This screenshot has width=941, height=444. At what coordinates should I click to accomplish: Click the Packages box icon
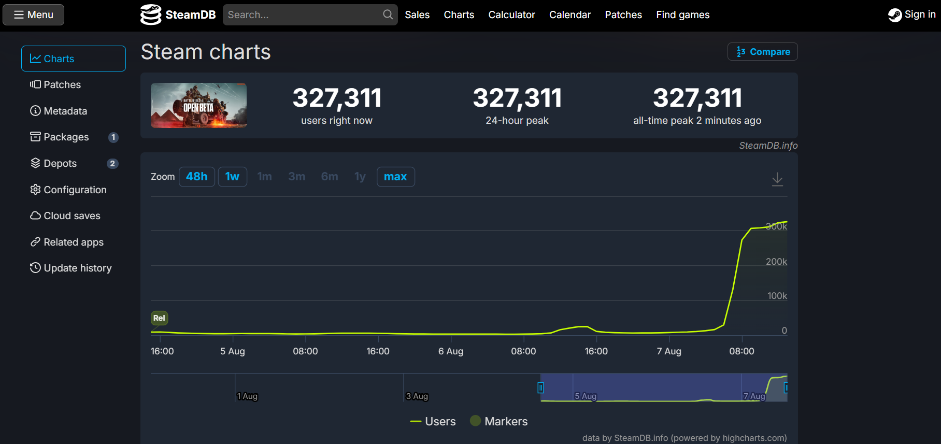[x=35, y=137]
